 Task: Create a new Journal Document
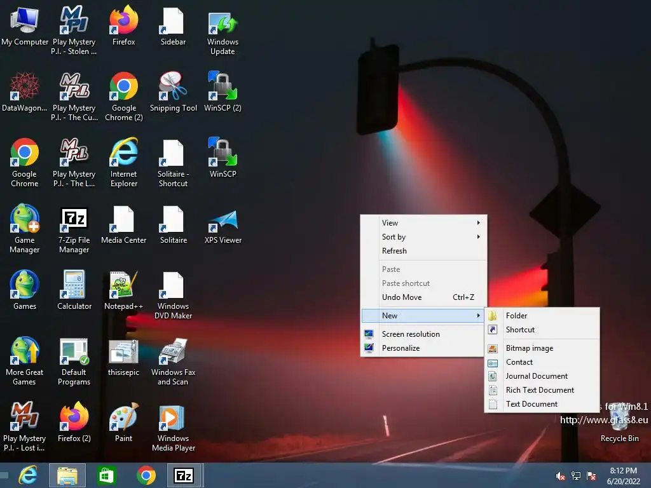[542, 376]
